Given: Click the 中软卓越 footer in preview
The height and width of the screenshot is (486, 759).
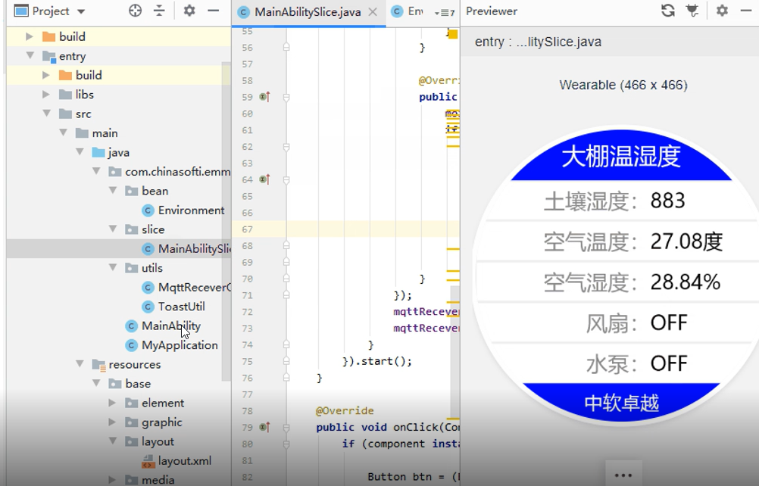Looking at the screenshot, I should pyautogui.click(x=622, y=403).
